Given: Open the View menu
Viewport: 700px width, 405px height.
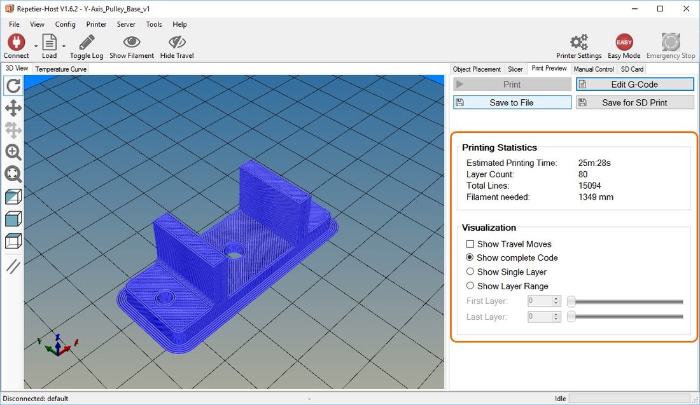Looking at the screenshot, I should (x=37, y=24).
